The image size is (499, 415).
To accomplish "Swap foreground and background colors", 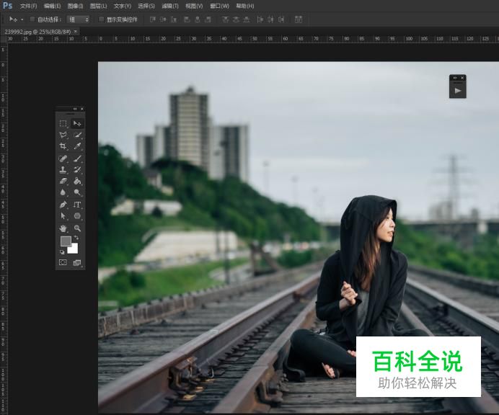I will pos(76,238).
